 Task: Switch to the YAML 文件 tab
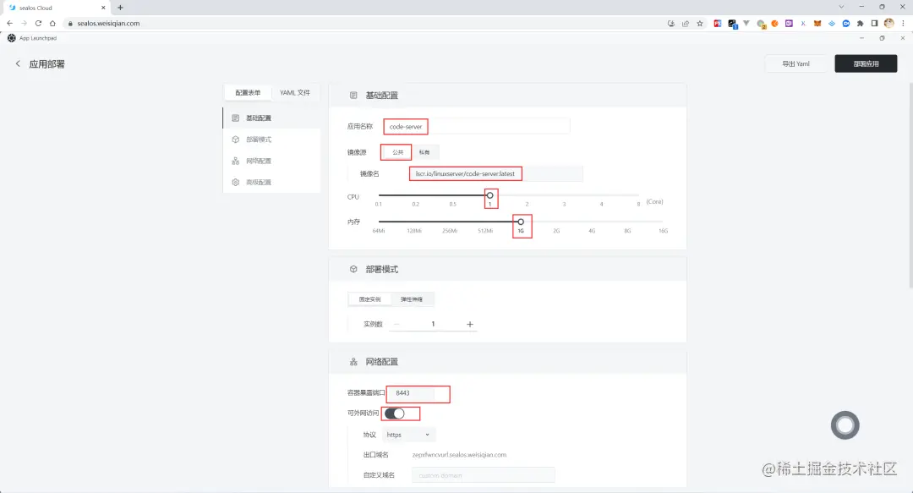click(295, 93)
